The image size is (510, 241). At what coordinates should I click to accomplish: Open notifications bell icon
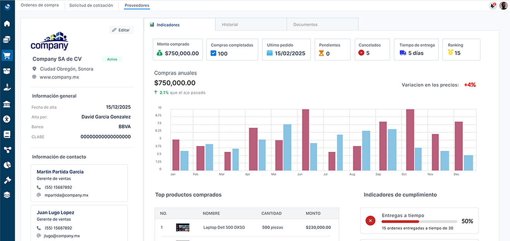pyautogui.click(x=493, y=5)
